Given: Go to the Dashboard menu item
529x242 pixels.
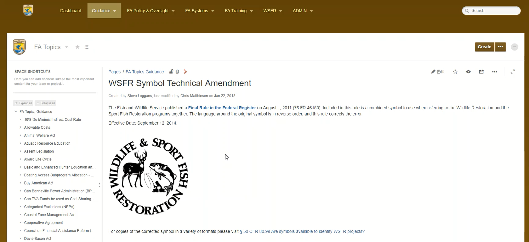Looking at the screenshot, I should [x=71, y=11].
